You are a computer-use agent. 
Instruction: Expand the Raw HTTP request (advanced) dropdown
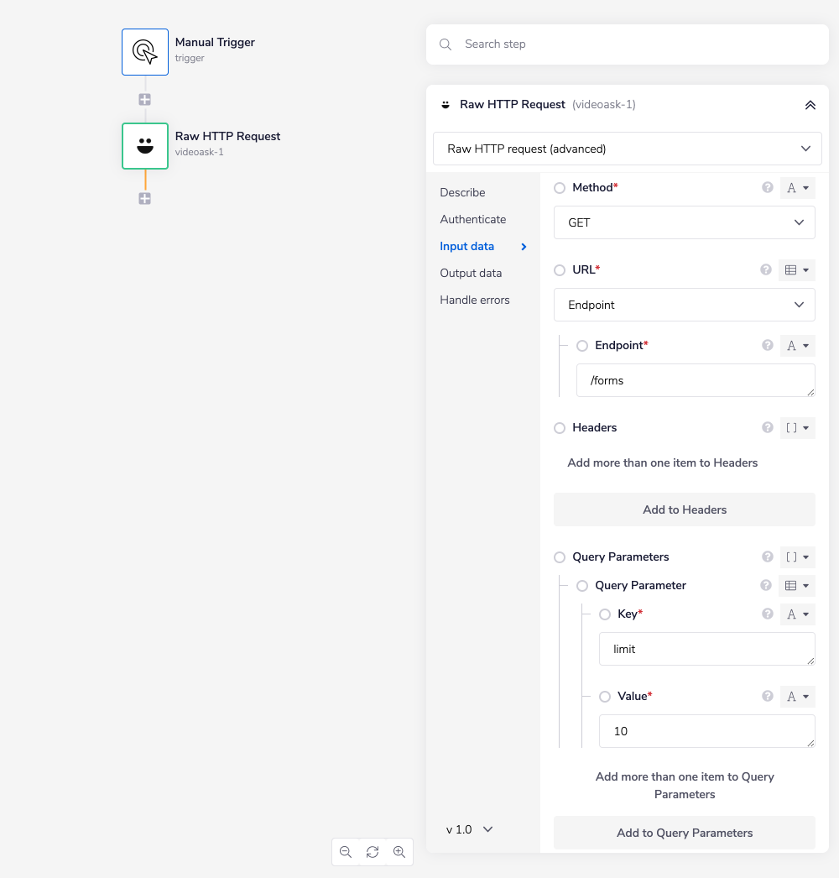[x=627, y=149]
